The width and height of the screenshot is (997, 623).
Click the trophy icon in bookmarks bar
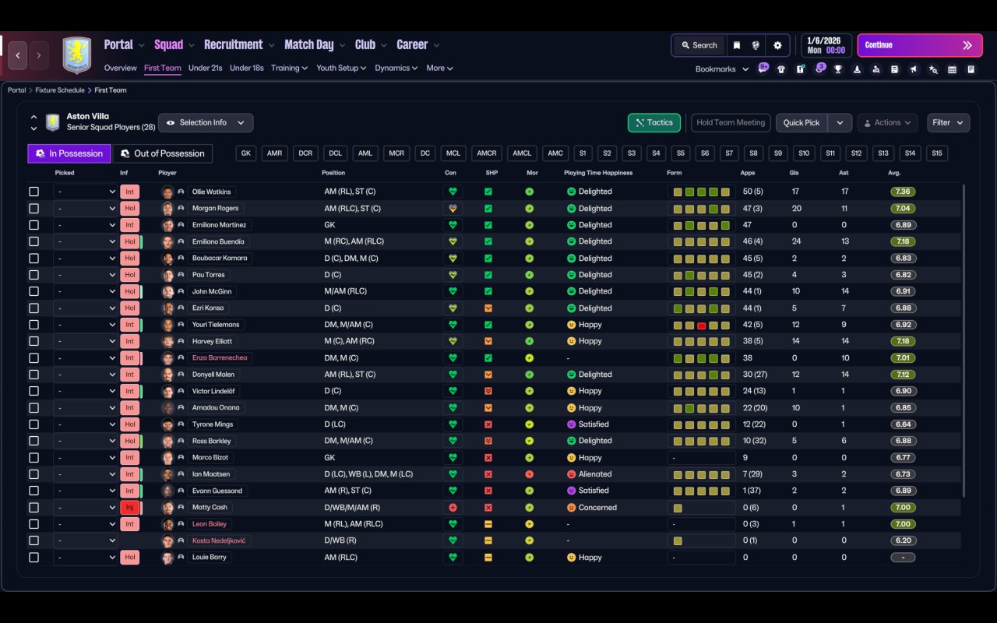[x=838, y=69]
